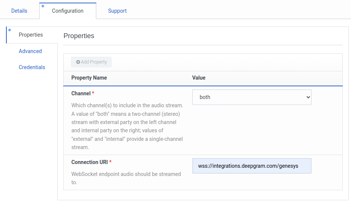Image resolution: width=351 pixels, height=204 pixels.
Task: Select Properties in the side menu
Action: click(x=31, y=35)
